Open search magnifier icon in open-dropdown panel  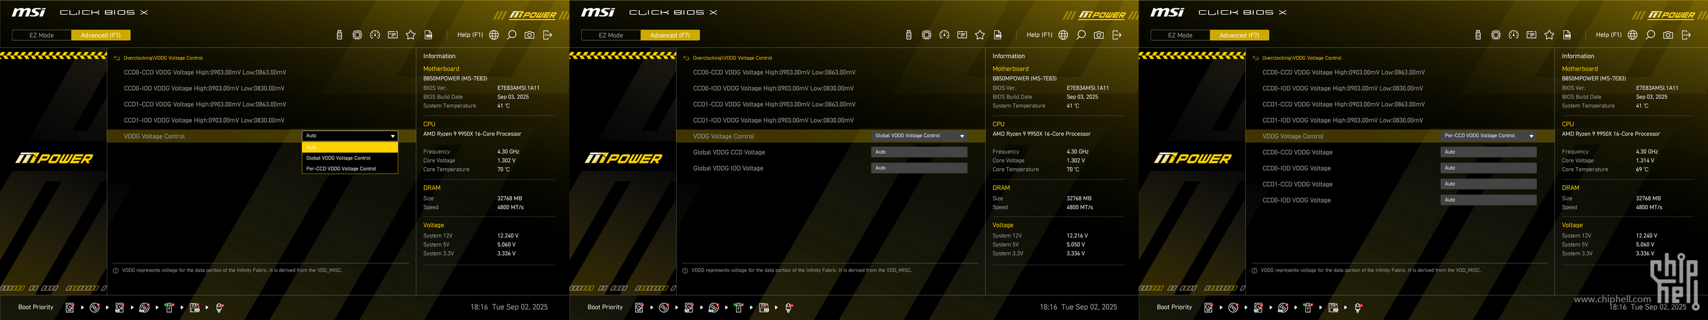tap(512, 35)
